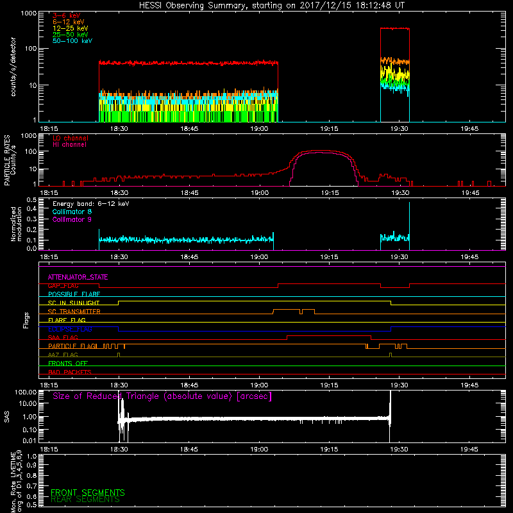Select the "GAP_FLAG" label
This screenshot has height=513, width=513.
63,285
